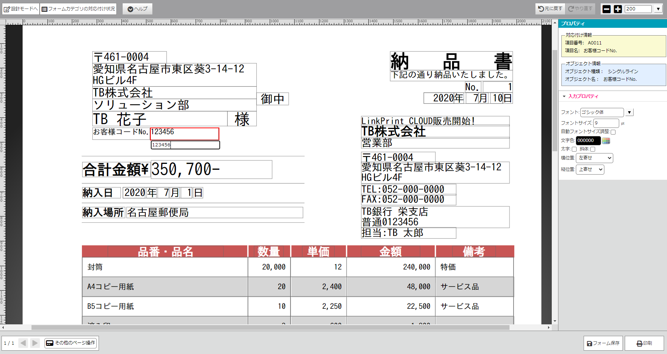667x354 pixels.
Task: Select delivery place field 名古屋郵便局
Action: click(215, 212)
